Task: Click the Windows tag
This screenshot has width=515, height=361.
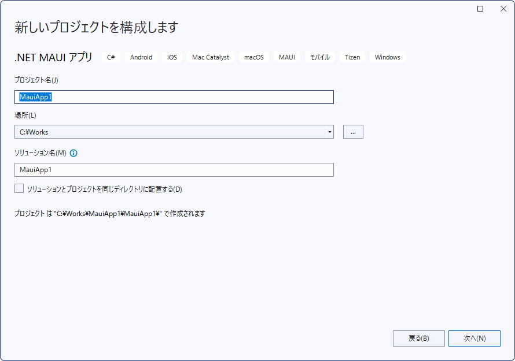Action: pos(388,57)
